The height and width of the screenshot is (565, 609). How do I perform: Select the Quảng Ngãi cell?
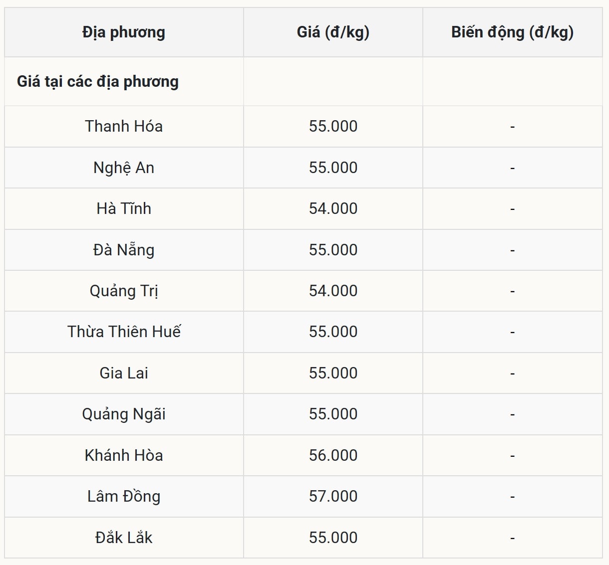click(x=124, y=414)
